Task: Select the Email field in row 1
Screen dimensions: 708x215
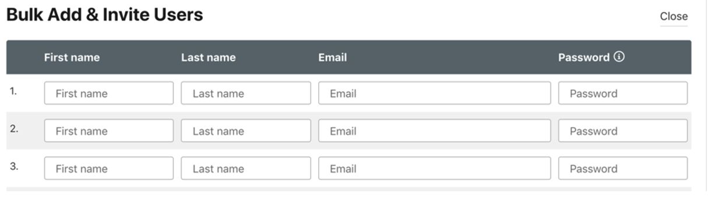Action: click(435, 93)
